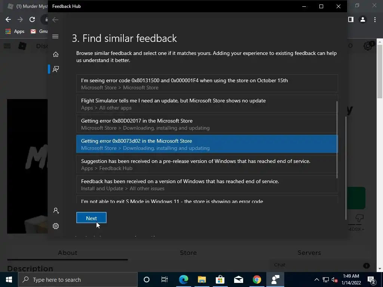Open Roblox Chat bar
The height and width of the screenshot is (287, 383).
(x=321, y=265)
